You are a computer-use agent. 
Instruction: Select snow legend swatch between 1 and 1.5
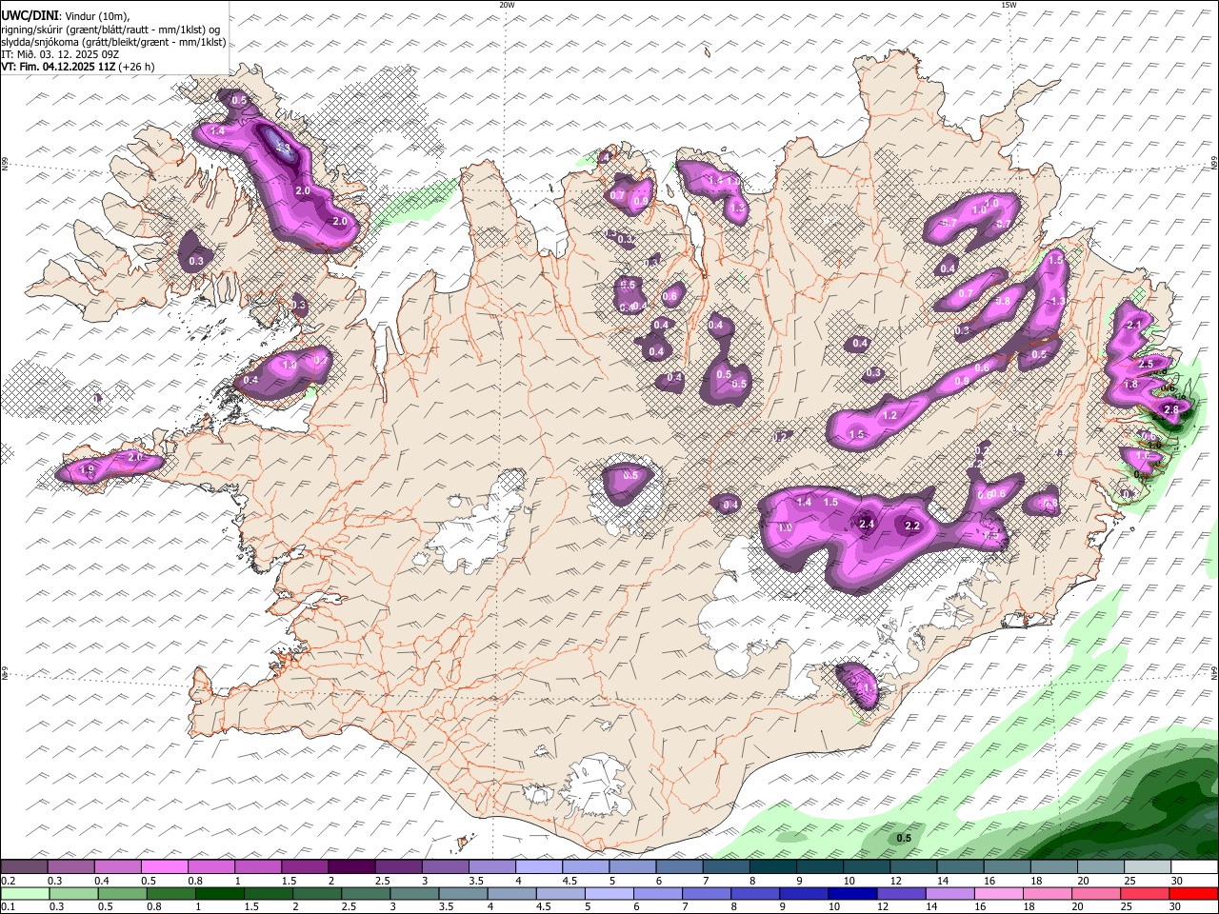pos(258,866)
